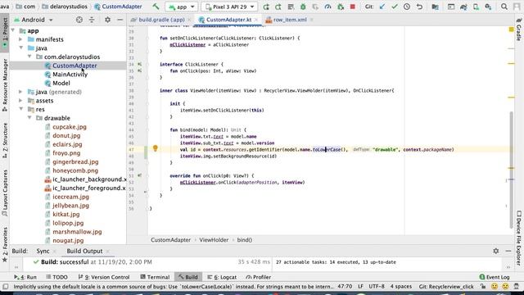Open the Event Log
524x295 pixels.
pos(495,277)
